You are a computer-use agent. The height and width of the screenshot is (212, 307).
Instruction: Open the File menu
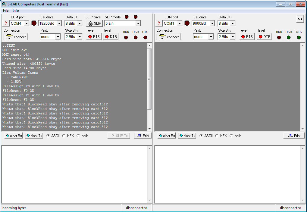point(6,10)
